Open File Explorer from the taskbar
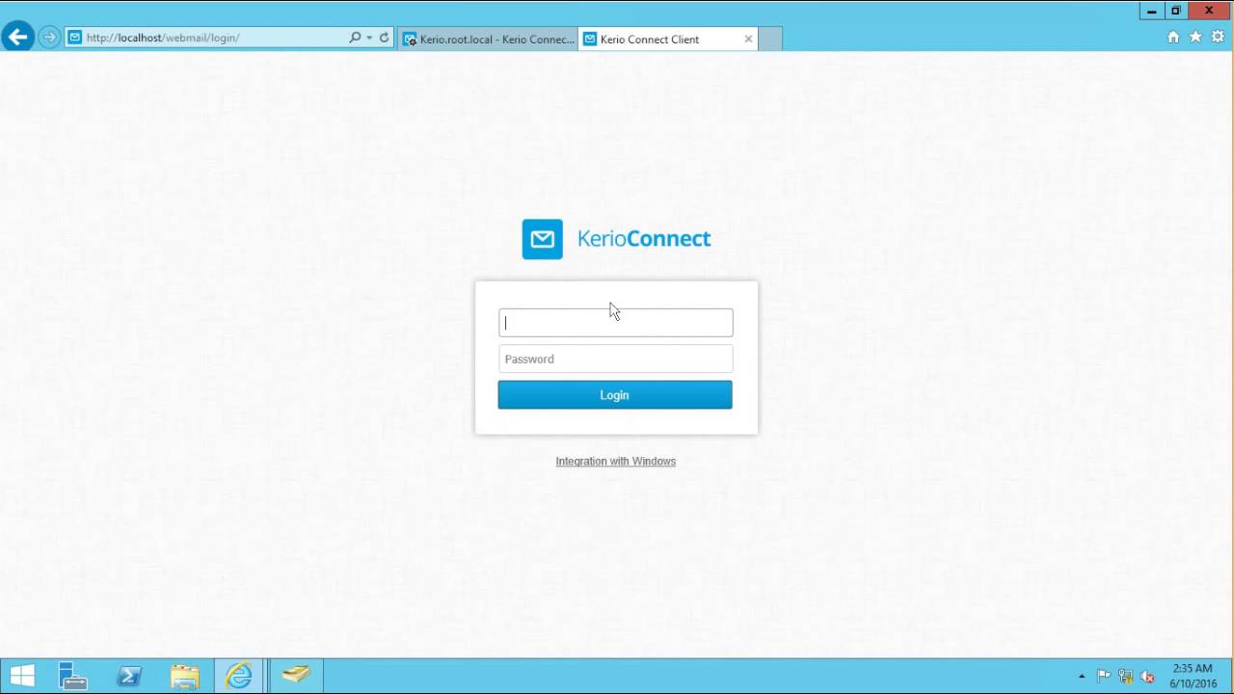Image resolution: width=1234 pixels, height=694 pixels. [184, 676]
